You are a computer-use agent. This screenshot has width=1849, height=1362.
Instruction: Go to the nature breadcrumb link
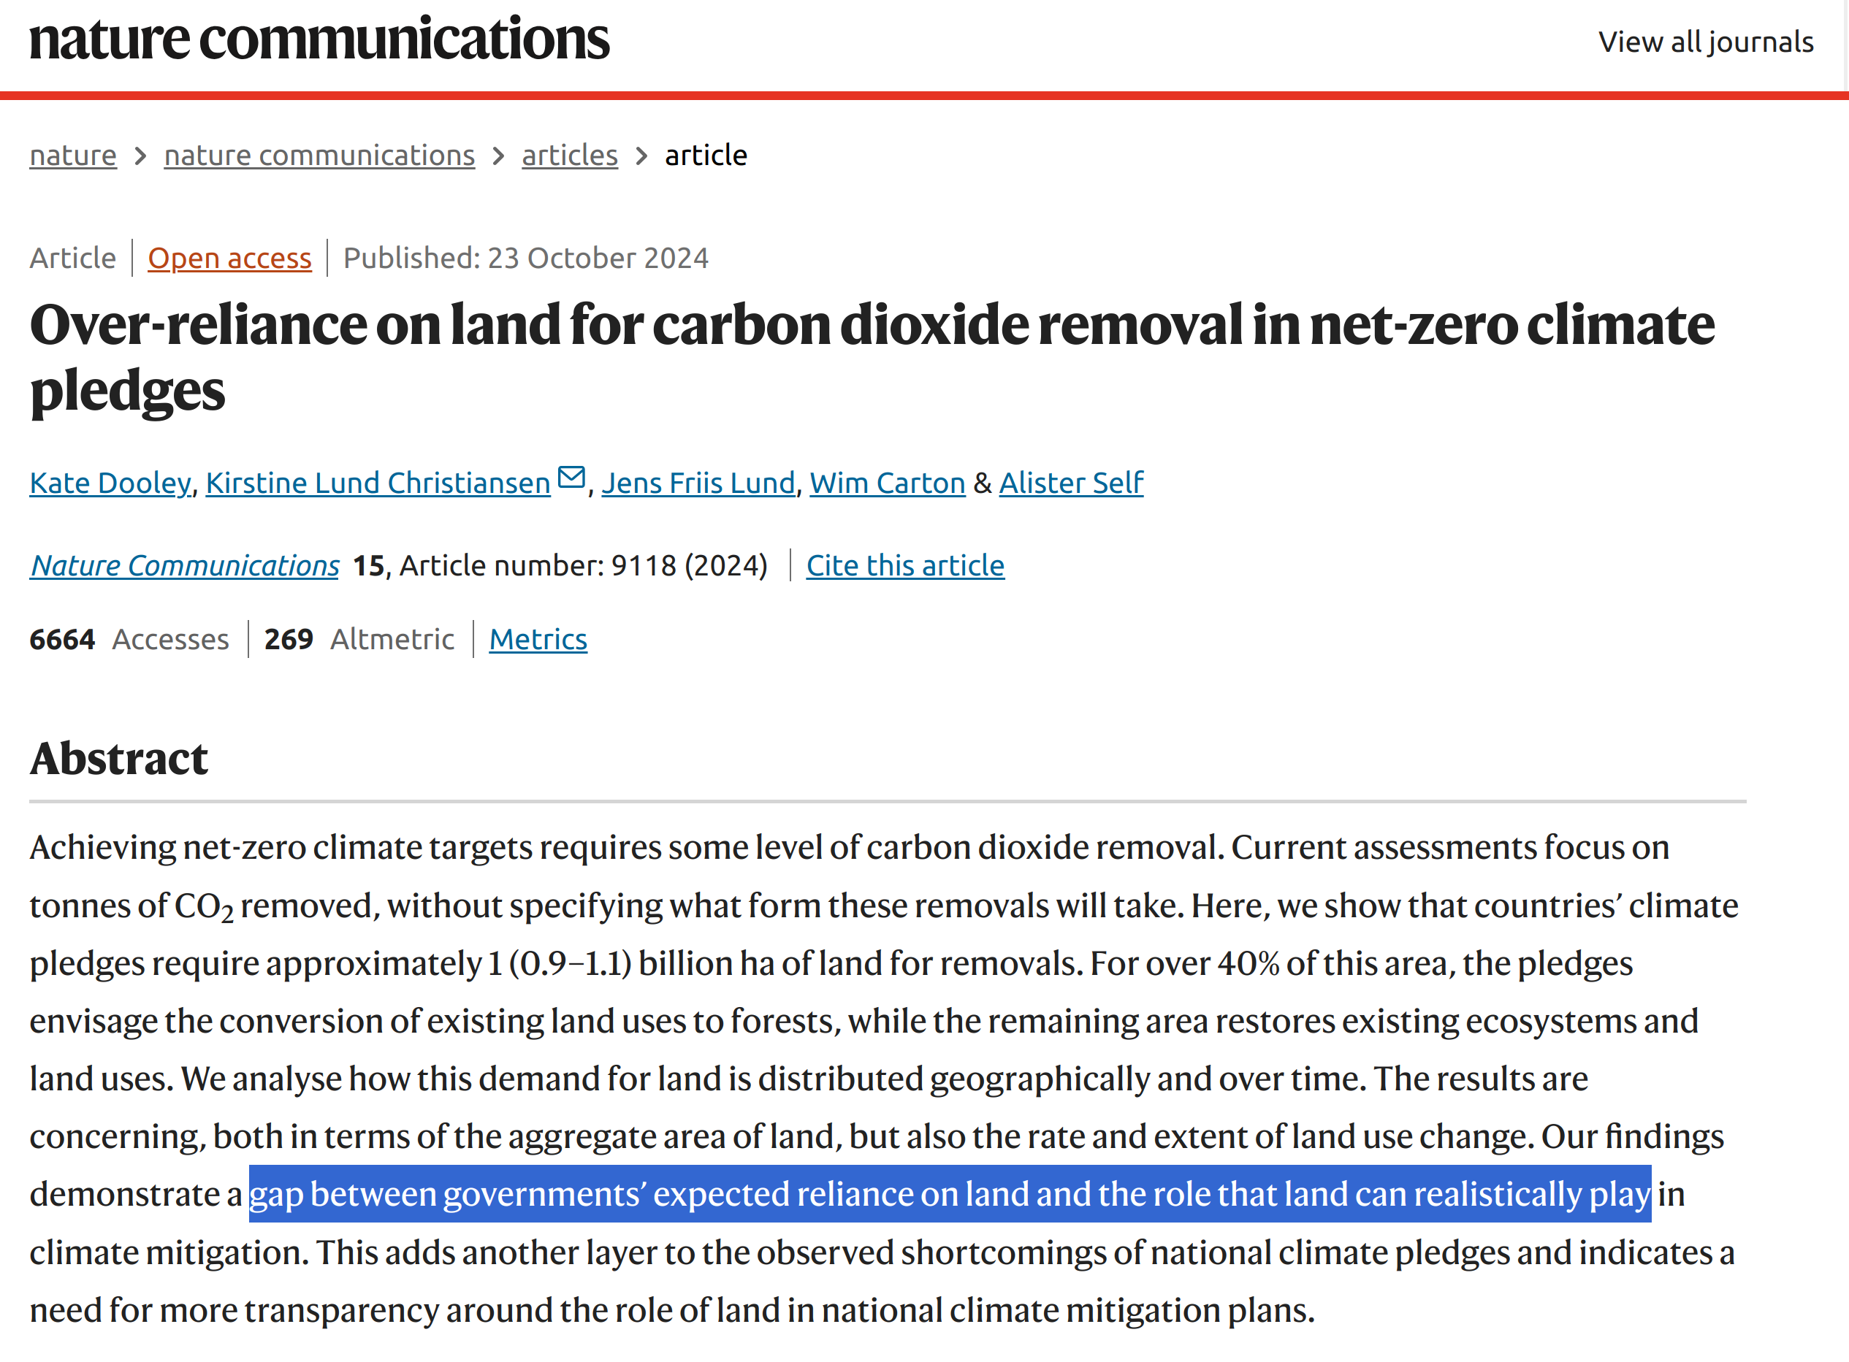(72, 155)
